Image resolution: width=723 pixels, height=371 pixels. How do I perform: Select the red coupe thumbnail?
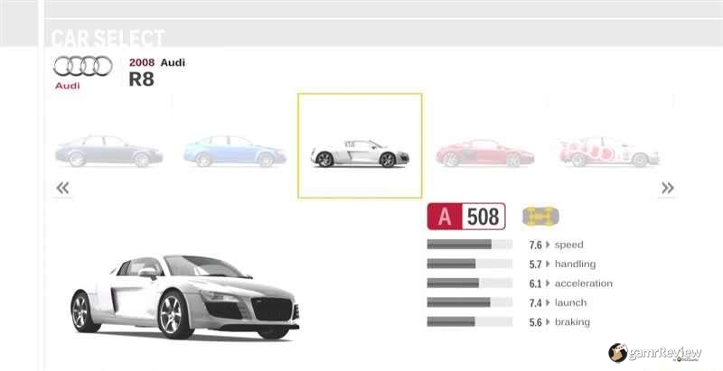[485, 153]
